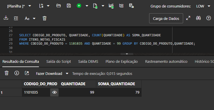214x110 pixels.
Task: Clear the editor with the trash icon
Action: [45, 18]
